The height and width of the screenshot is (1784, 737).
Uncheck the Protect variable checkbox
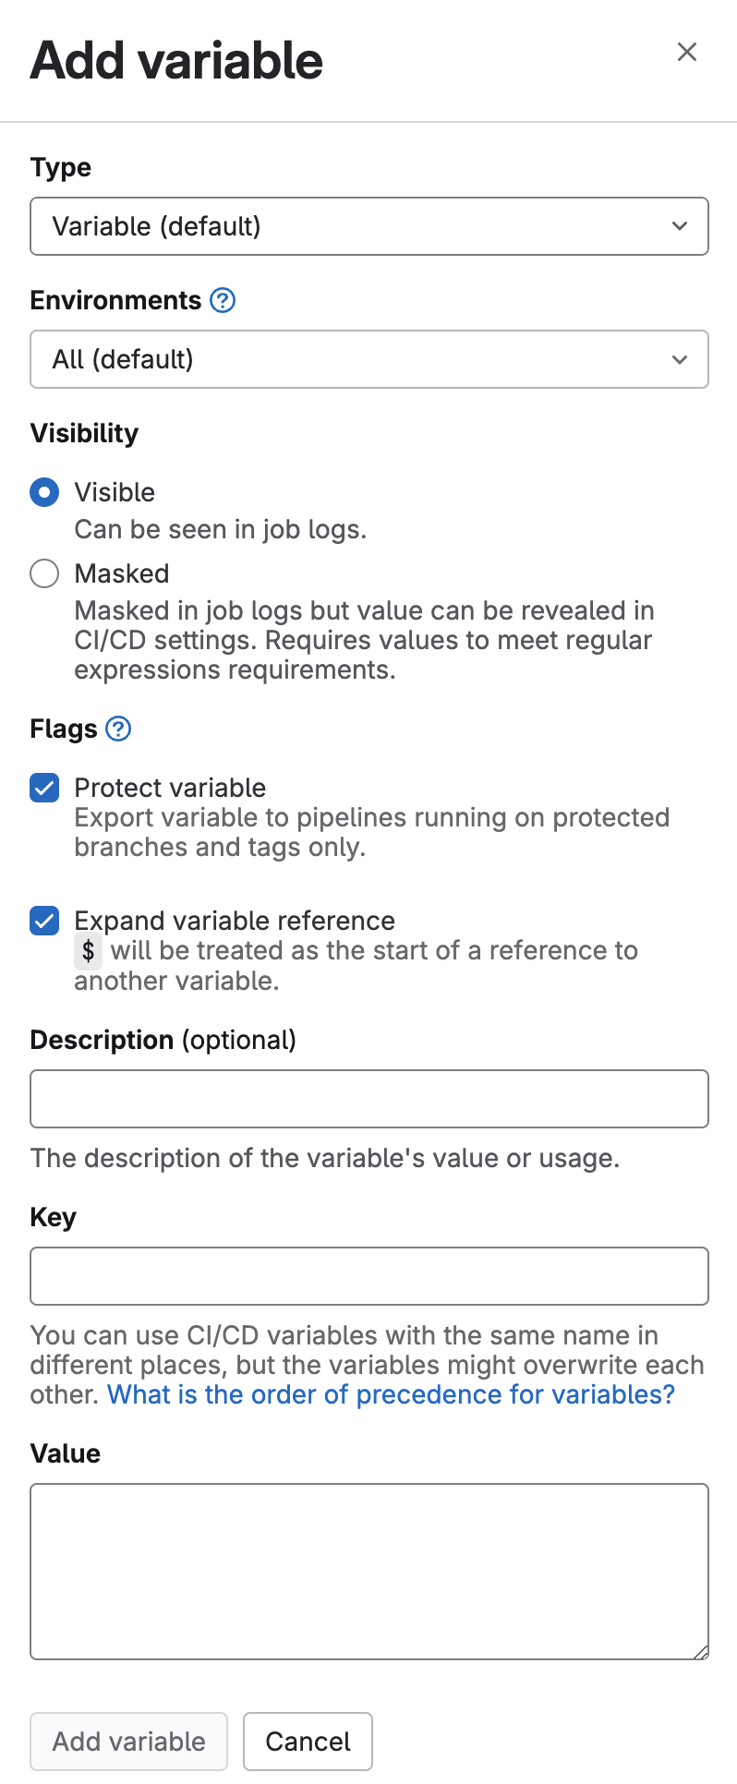tap(43, 788)
